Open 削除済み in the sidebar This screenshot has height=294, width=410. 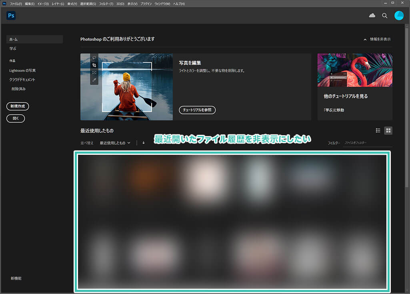[18, 89]
